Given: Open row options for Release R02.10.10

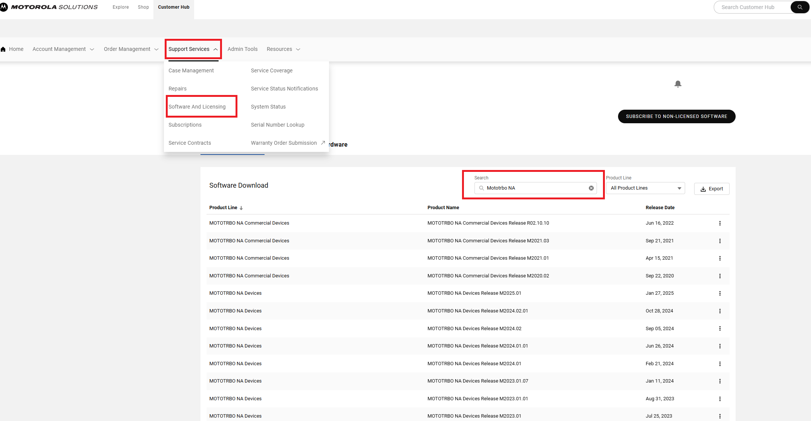Looking at the screenshot, I should [x=720, y=223].
